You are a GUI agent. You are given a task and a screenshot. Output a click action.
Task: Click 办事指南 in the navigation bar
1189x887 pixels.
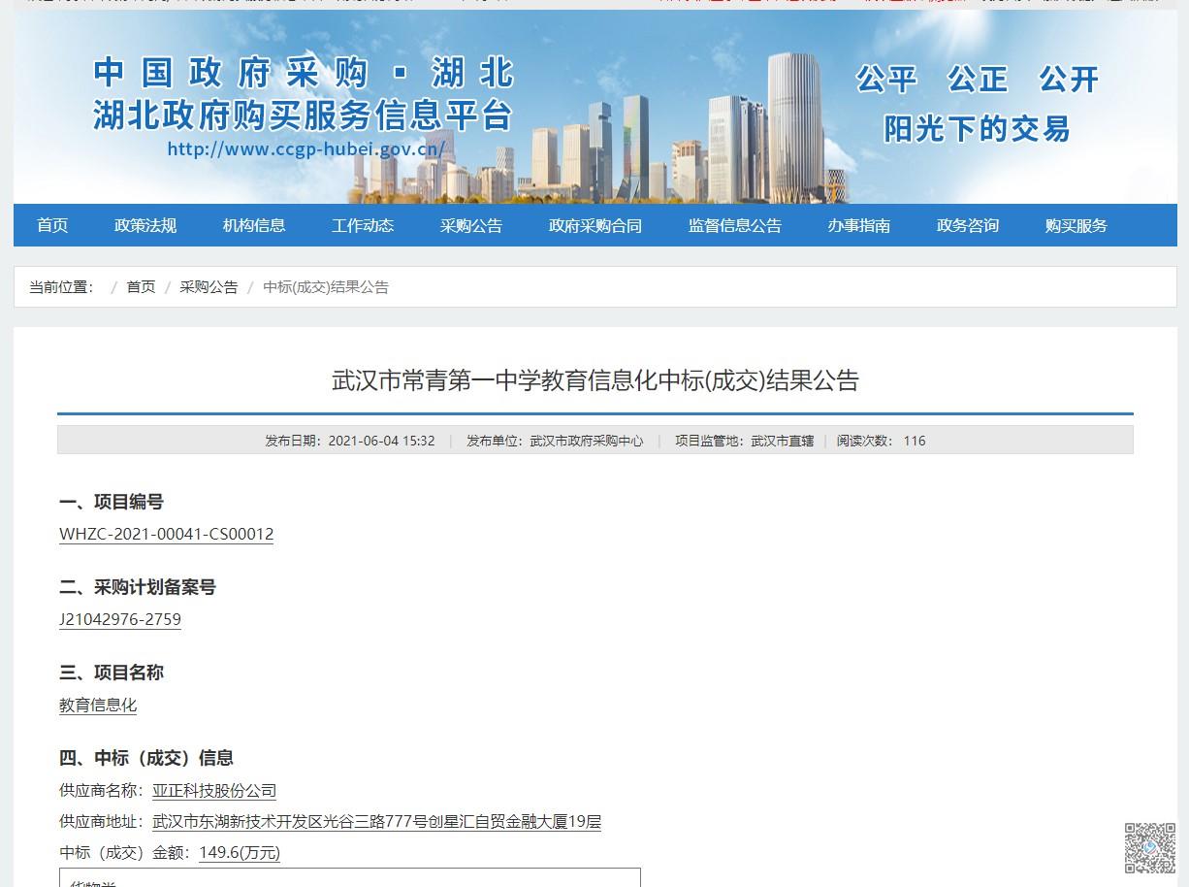point(859,225)
